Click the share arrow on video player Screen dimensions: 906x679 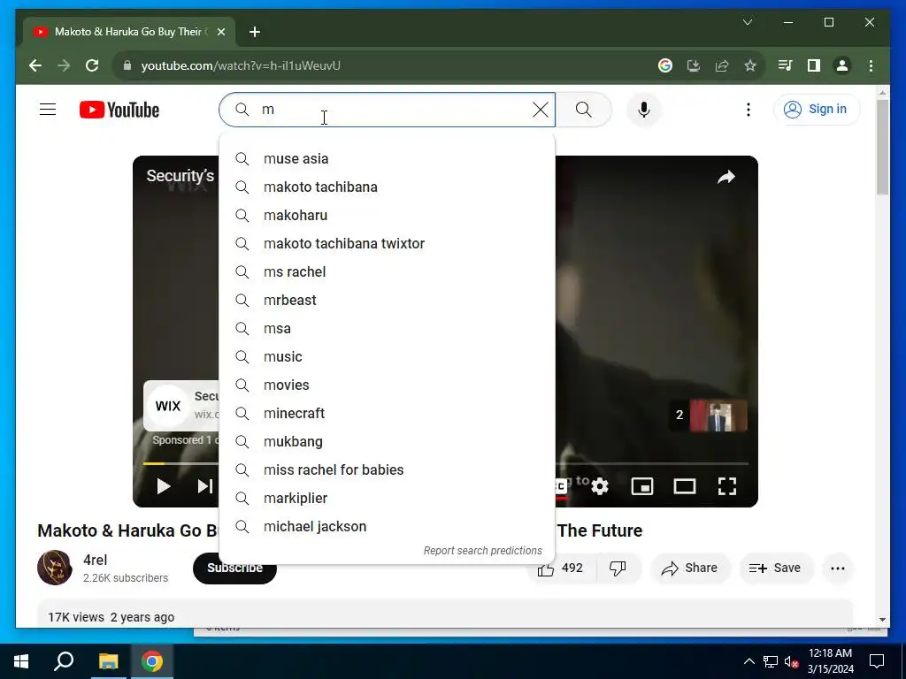tap(726, 177)
